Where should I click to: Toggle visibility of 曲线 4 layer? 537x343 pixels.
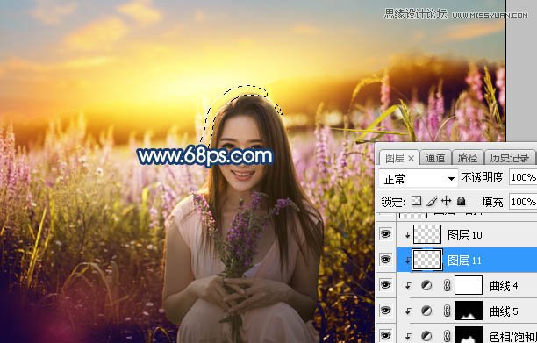click(385, 285)
